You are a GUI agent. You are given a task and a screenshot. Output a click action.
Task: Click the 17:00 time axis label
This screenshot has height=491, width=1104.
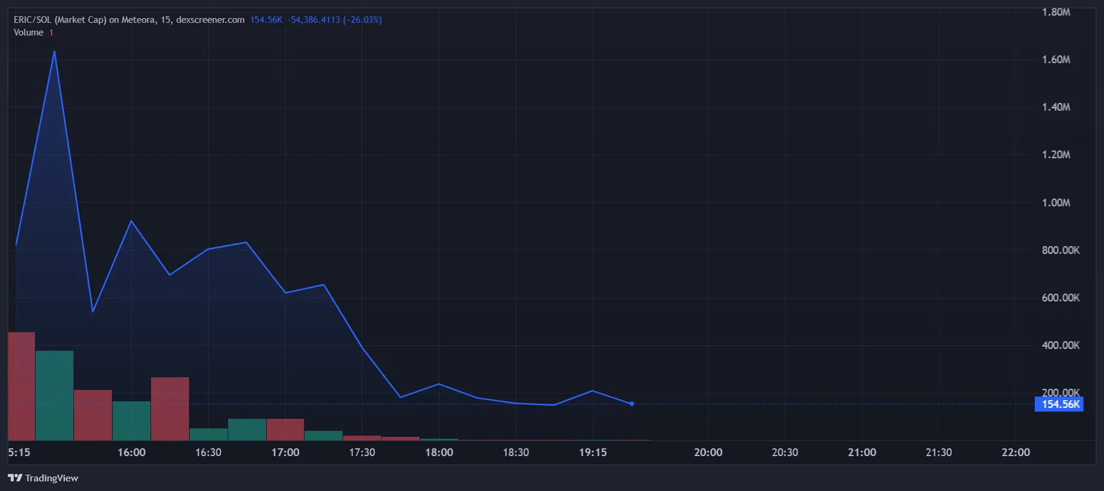click(285, 452)
